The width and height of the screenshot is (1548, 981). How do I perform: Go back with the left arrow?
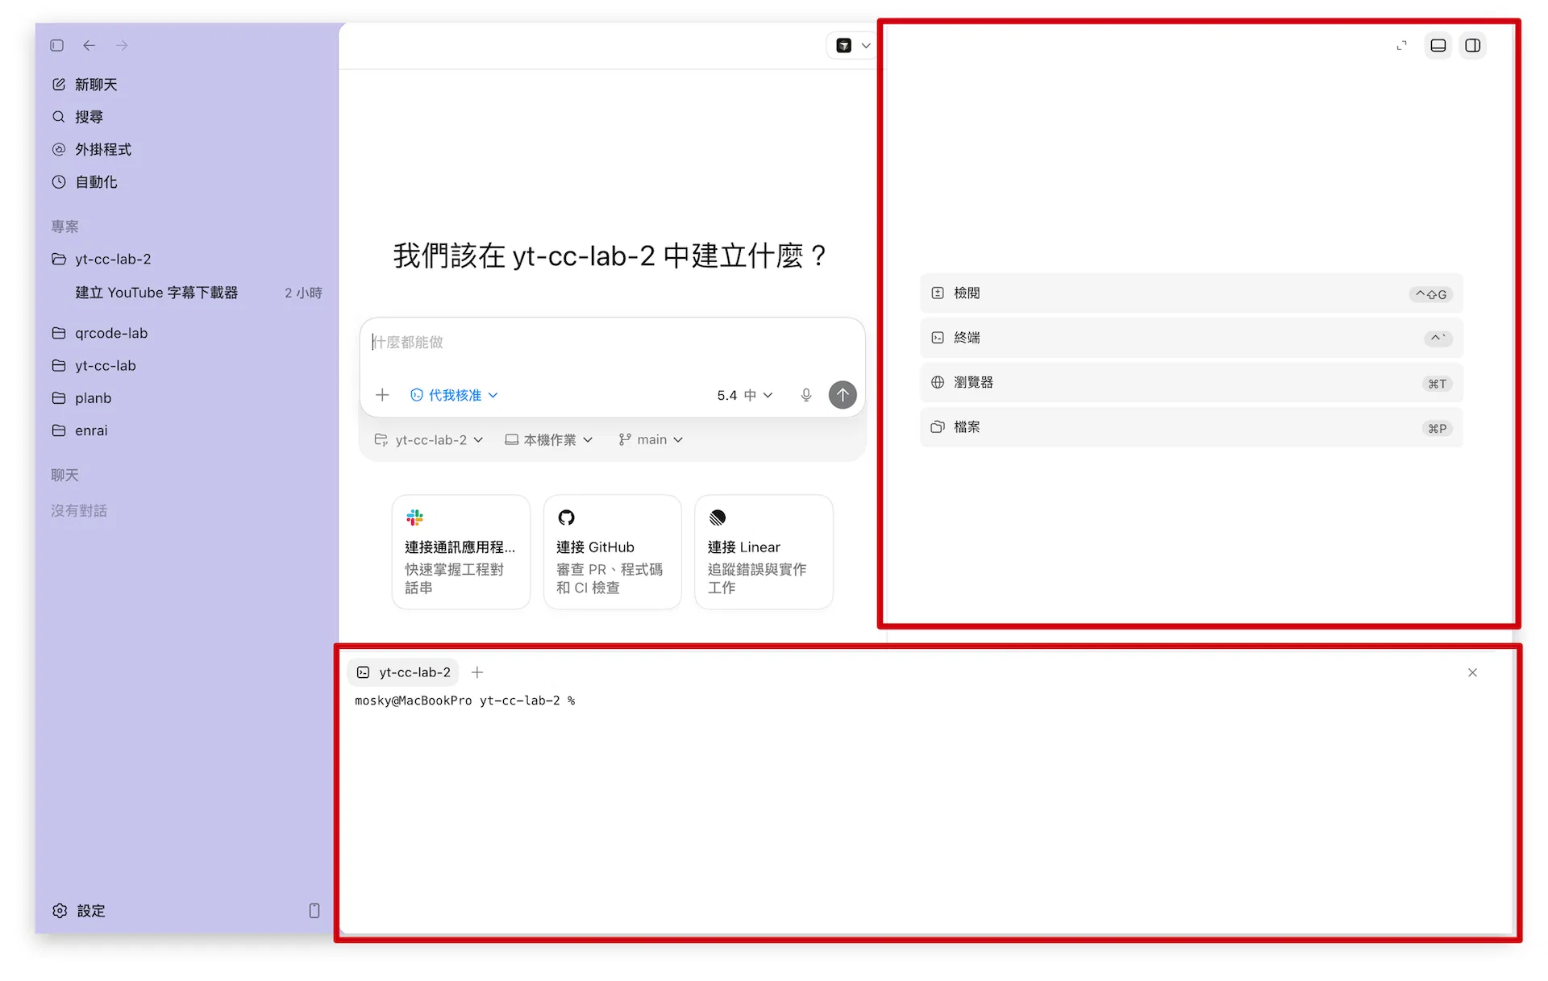pos(89,45)
